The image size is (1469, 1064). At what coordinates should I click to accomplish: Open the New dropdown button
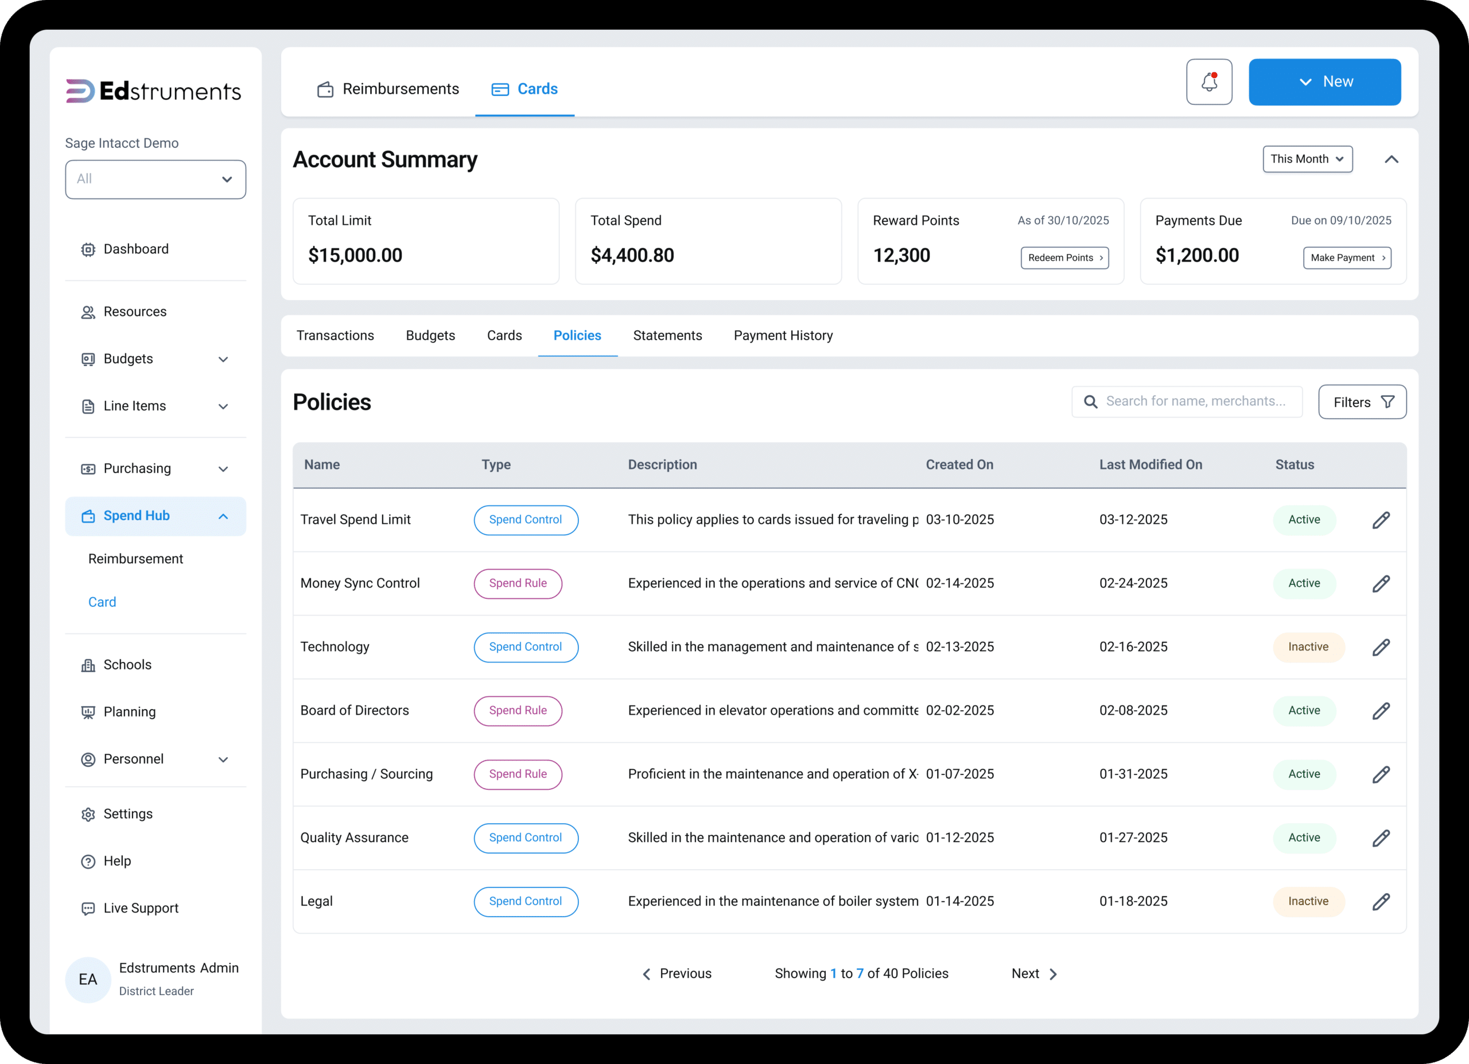pyautogui.click(x=1324, y=82)
